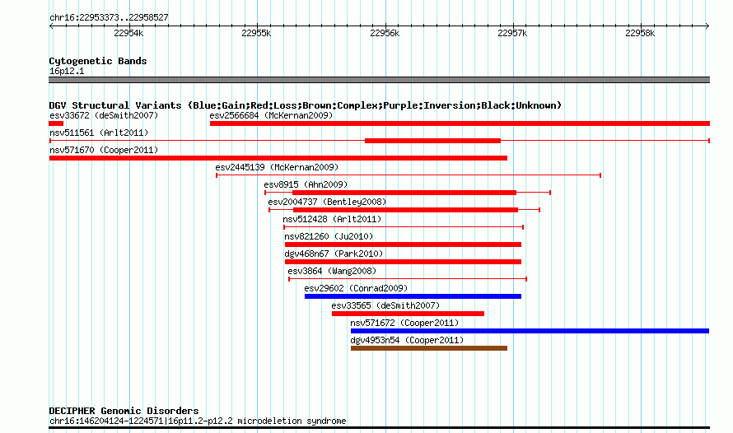Click the right arrow of the ruler
Viewport: 733px width, 433px height.
[707, 26]
